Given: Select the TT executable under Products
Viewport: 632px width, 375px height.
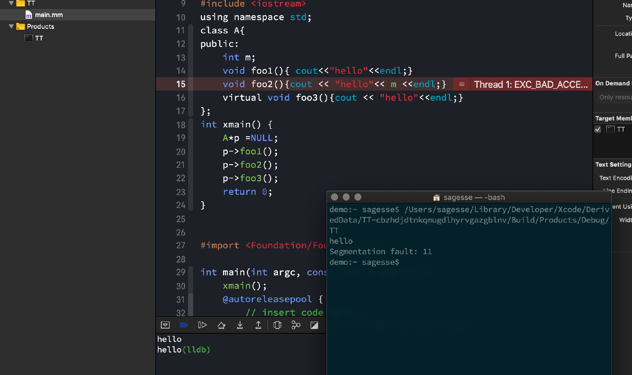Looking at the screenshot, I should (x=78, y=38).
